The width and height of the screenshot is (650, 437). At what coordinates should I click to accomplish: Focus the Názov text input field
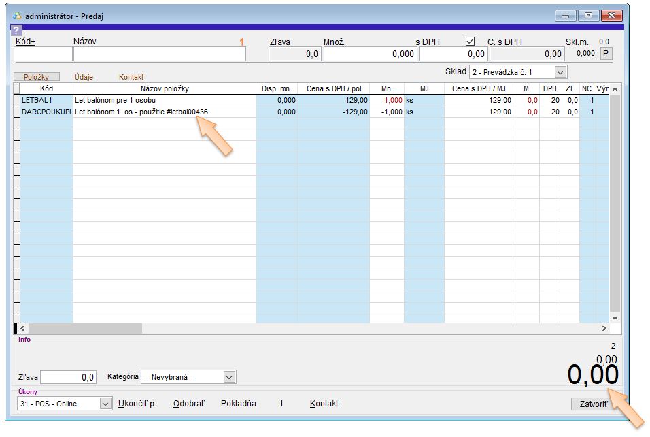pyautogui.click(x=159, y=54)
